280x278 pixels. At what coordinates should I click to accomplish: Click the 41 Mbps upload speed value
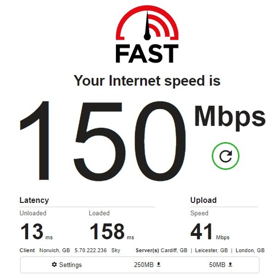point(210,231)
